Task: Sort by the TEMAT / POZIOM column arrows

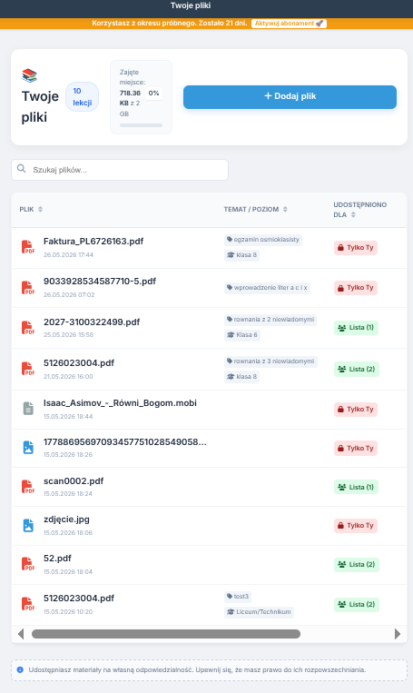Action: (x=285, y=209)
